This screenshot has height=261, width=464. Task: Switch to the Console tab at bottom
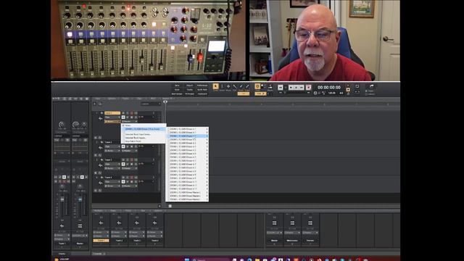click(98, 254)
